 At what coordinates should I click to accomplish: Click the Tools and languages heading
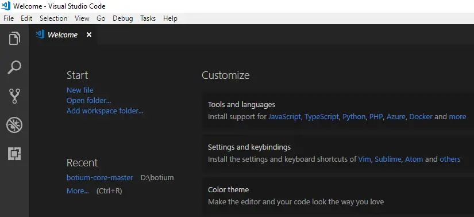point(241,105)
